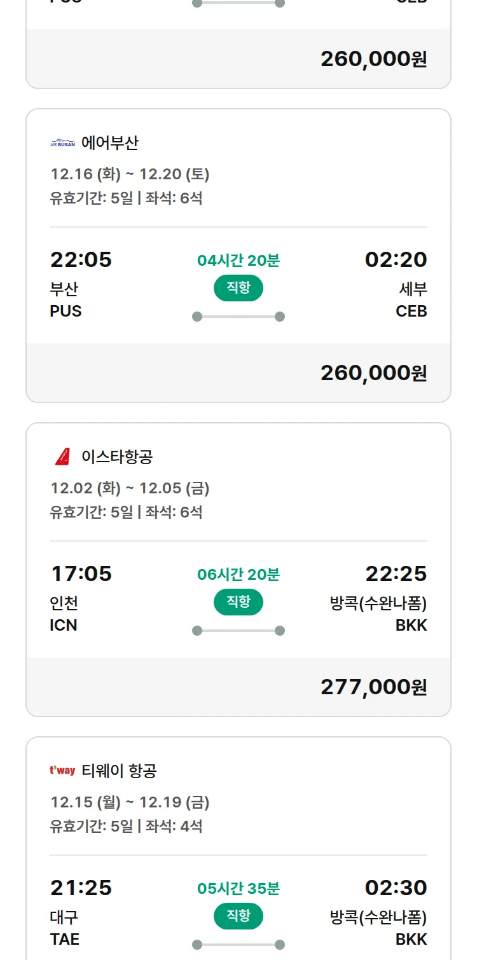This screenshot has width=477, height=960.
Task: Click the 22:05 departure time from 부산
Action: [81, 259]
